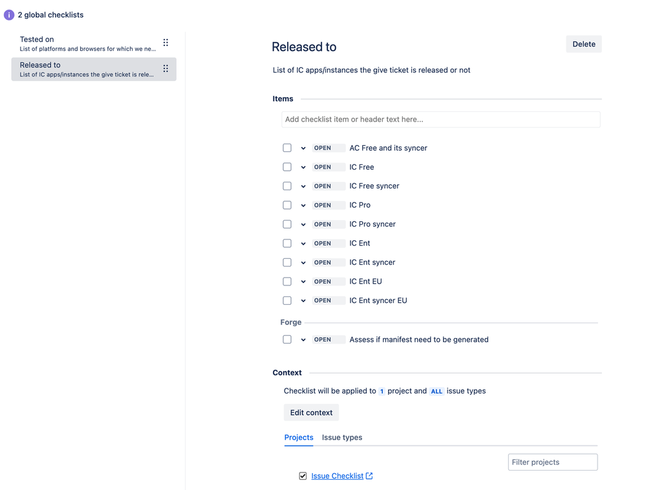Click drag handle icon for Tested on checklist
The image size is (646, 490).
(x=166, y=43)
